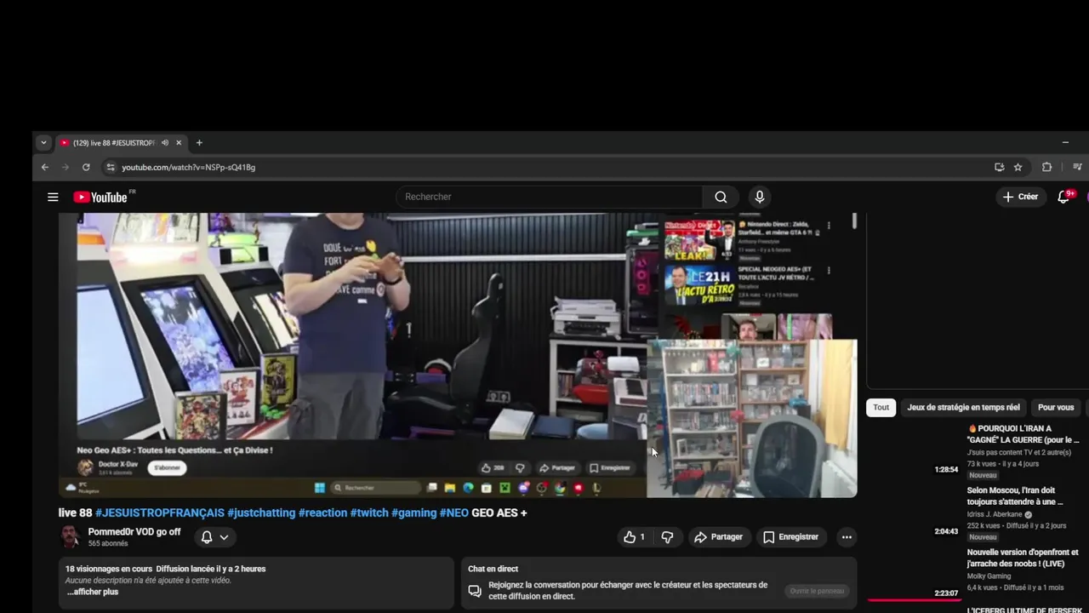Image resolution: width=1089 pixels, height=613 pixels.
Task: Click the live chat bubble icon
Action: [x=475, y=591]
